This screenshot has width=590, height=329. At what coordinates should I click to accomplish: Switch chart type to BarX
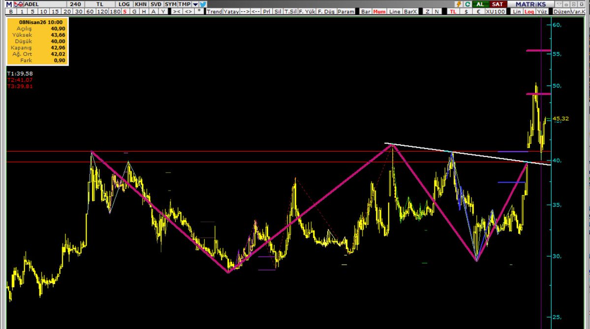coord(410,12)
